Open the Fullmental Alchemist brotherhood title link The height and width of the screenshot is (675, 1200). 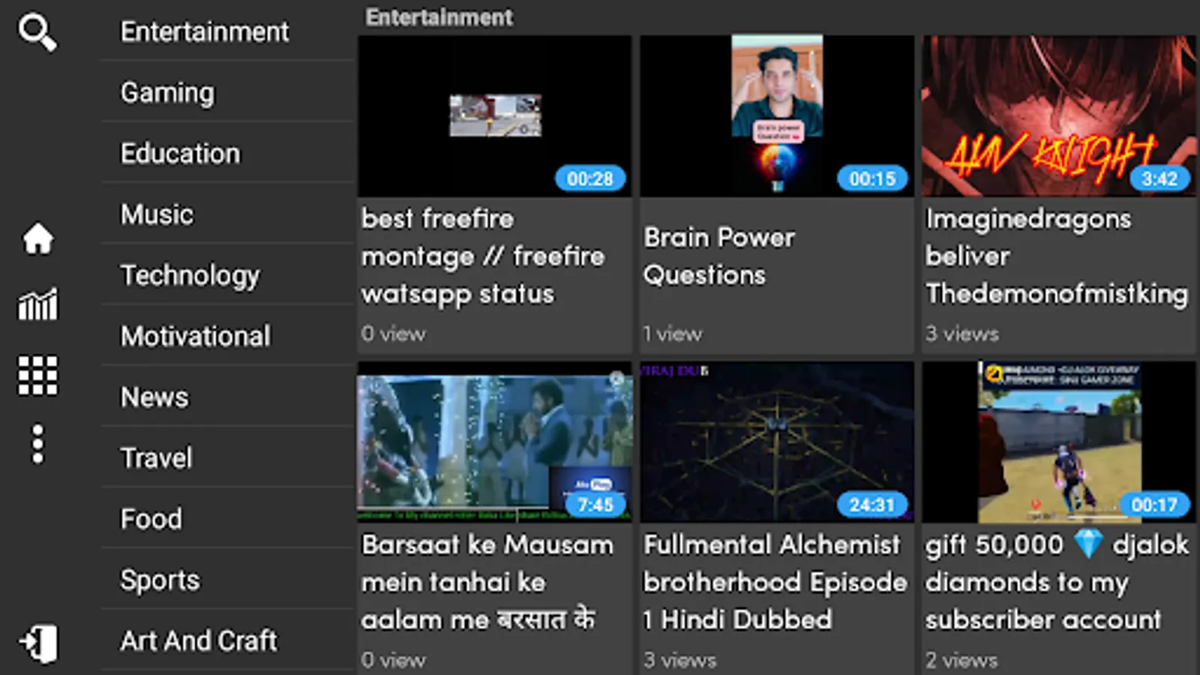(x=775, y=582)
